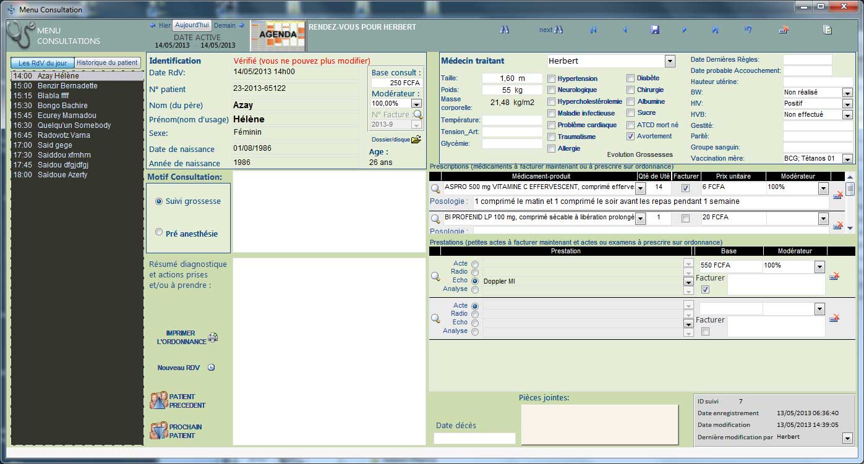Click the Température input field
The image size is (864, 464).
pos(512,120)
